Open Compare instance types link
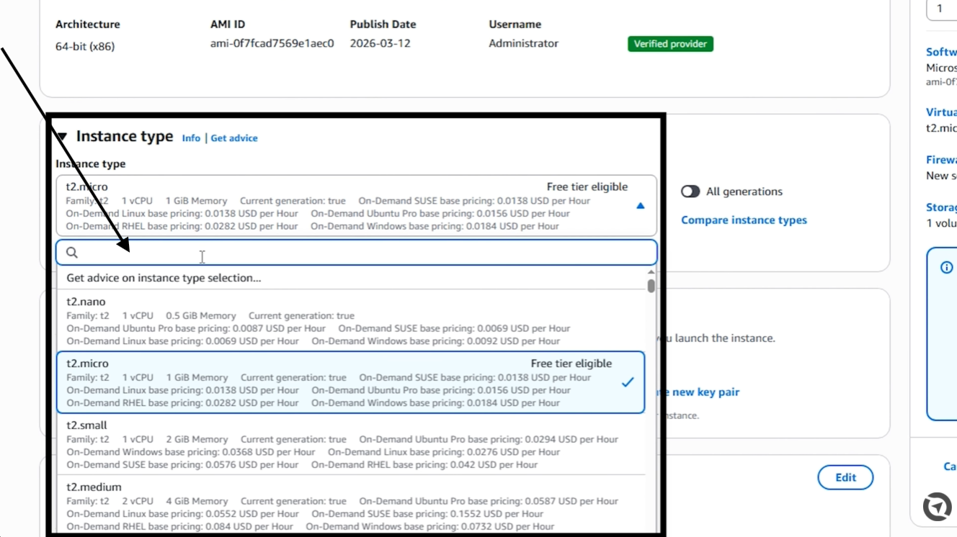 point(744,220)
